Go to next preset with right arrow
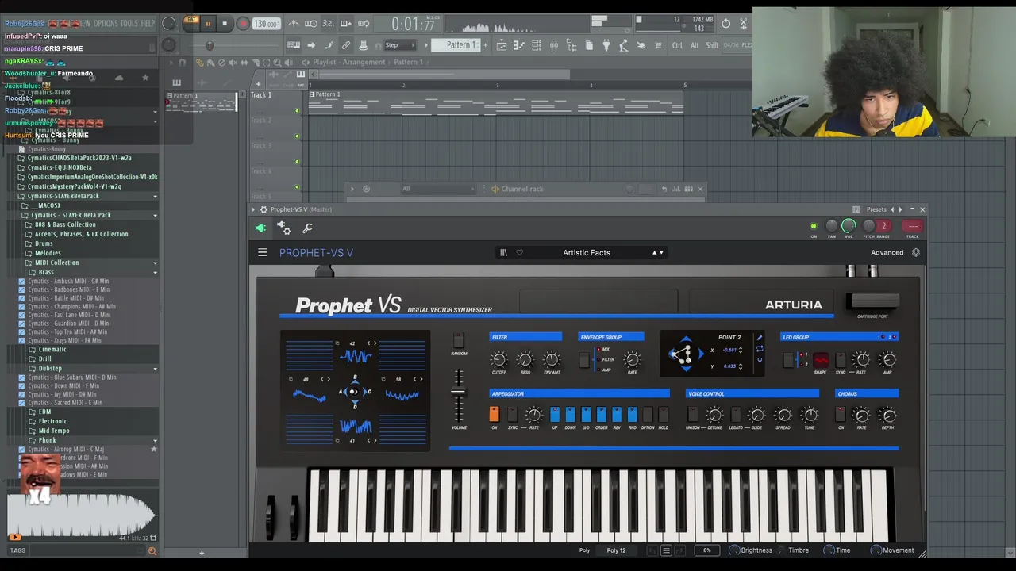 point(900,209)
